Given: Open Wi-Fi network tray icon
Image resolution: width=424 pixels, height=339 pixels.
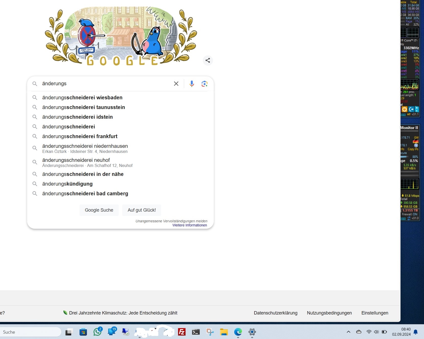Looking at the screenshot, I should [369, 332].
